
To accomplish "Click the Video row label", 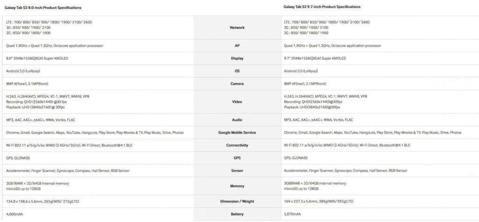I will pos(237,101).
